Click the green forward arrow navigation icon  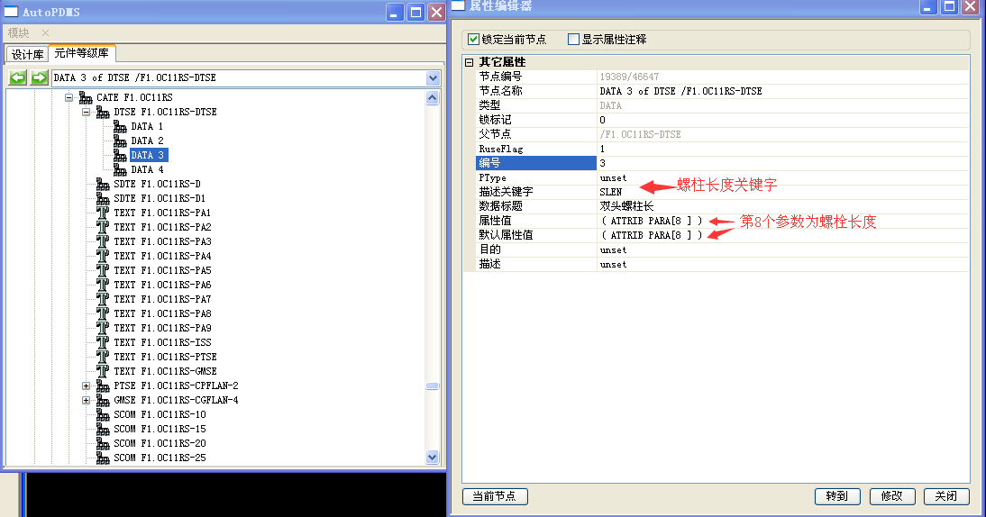(39, 78)
